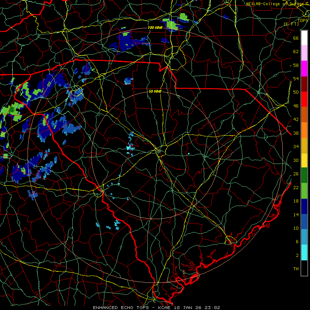310x310 pixels.
Task: Click the TH legend label
Action: pos(296,269)
